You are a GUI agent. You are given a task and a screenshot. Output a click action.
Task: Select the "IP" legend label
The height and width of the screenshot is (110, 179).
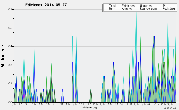(x=164, y=6)
